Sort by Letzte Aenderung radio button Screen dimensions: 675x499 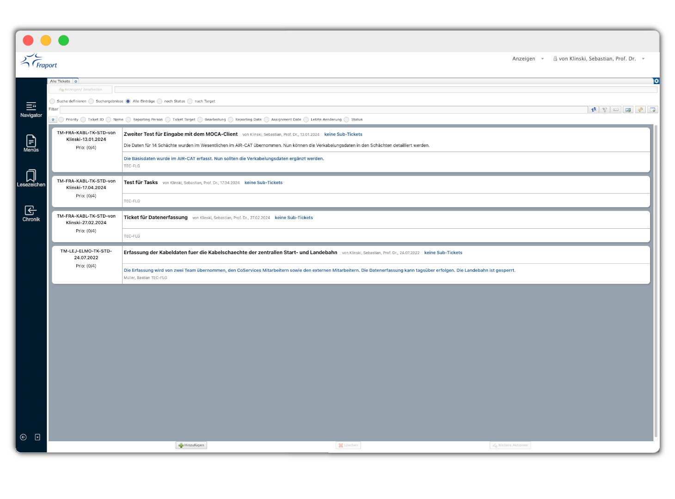(x=306, y=120)
